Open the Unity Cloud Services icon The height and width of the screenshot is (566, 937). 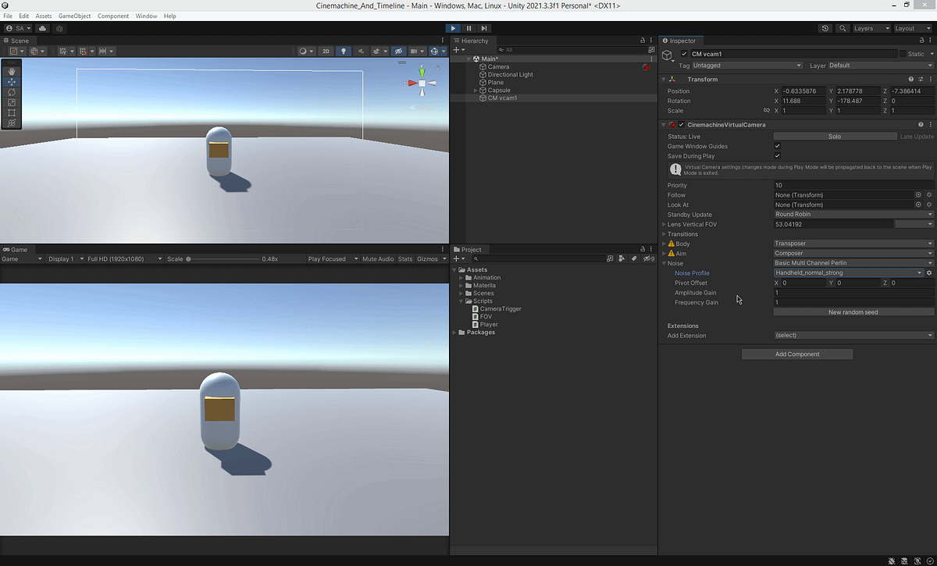[43, 28]
